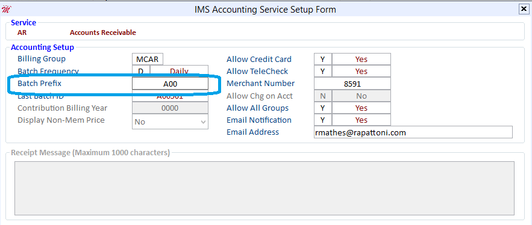Click the Allow TeleCheck Y field
This screenshot has height=225, width=532.
coord(323,71)
